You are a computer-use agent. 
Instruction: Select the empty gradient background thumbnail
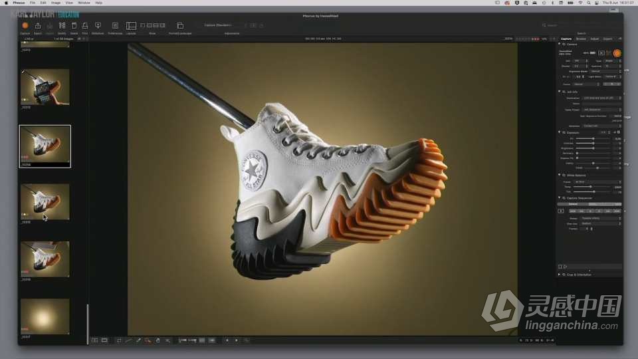pos(45,316)
